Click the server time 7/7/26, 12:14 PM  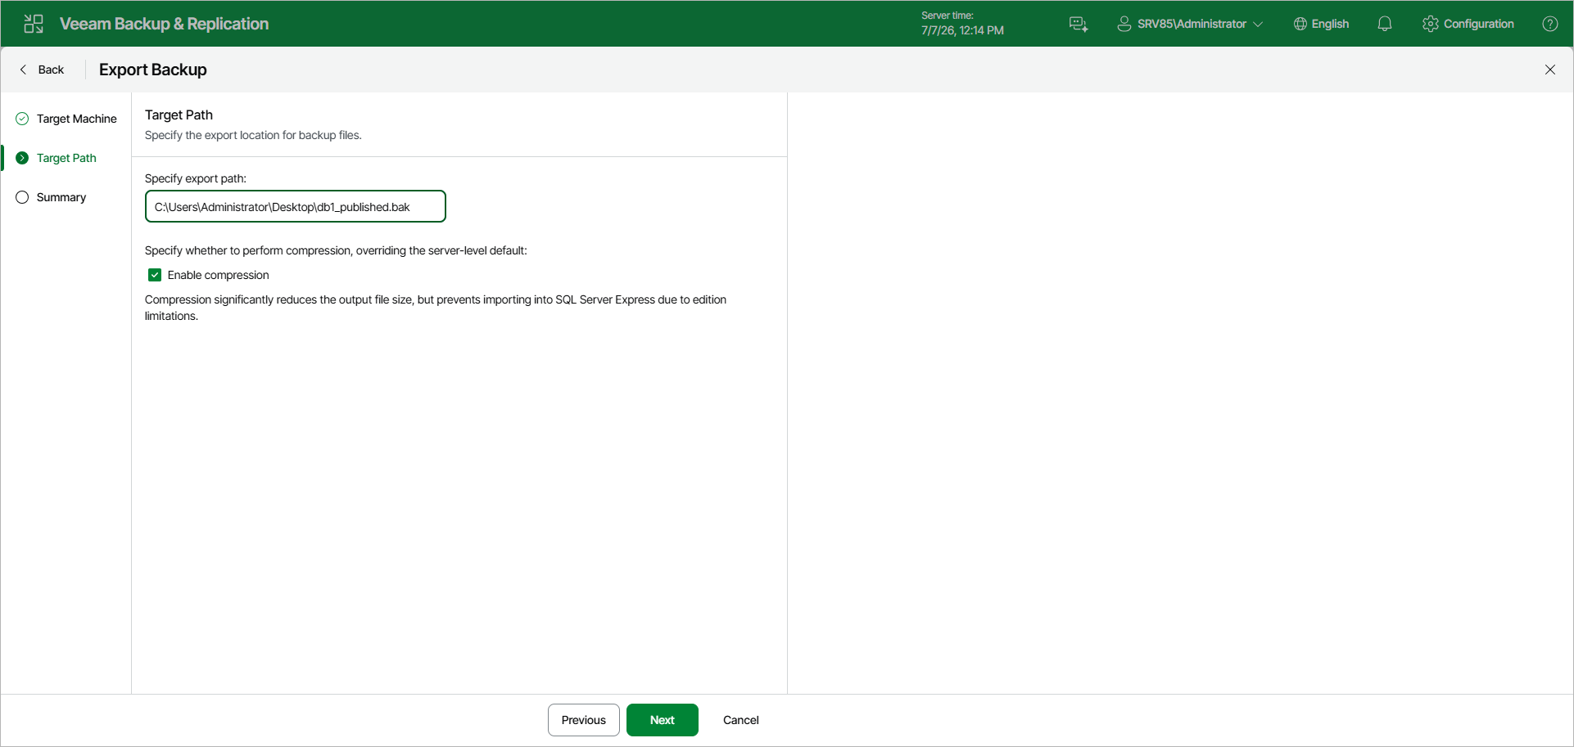click(x=962, y=30)
